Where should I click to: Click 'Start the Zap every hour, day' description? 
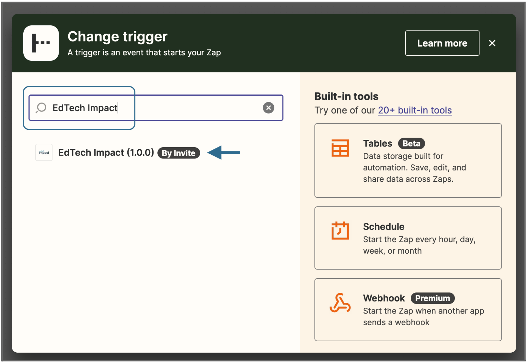(x=419, y=245)
